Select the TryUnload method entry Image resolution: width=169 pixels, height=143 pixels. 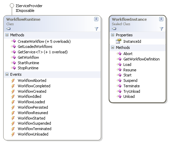pyautogui.click(x=132, y=91)
